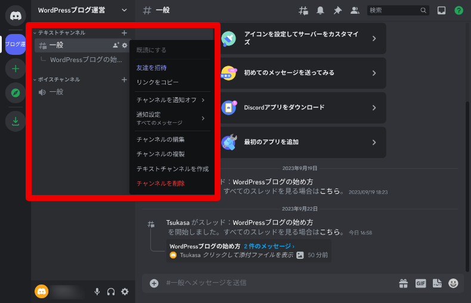Click the download apps icon in sidebar

coord(16,122)
